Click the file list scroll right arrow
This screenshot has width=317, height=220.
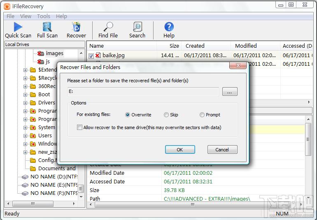(x=309, y=102)
